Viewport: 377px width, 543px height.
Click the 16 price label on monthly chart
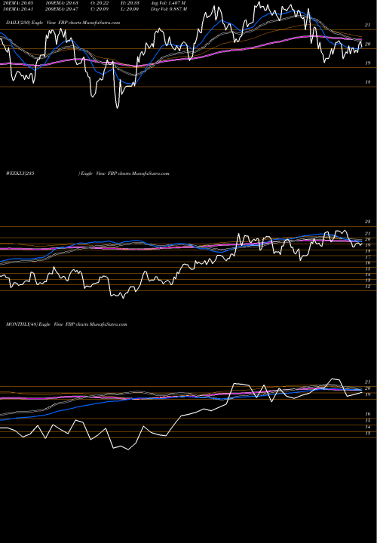(x=368, y=414)
